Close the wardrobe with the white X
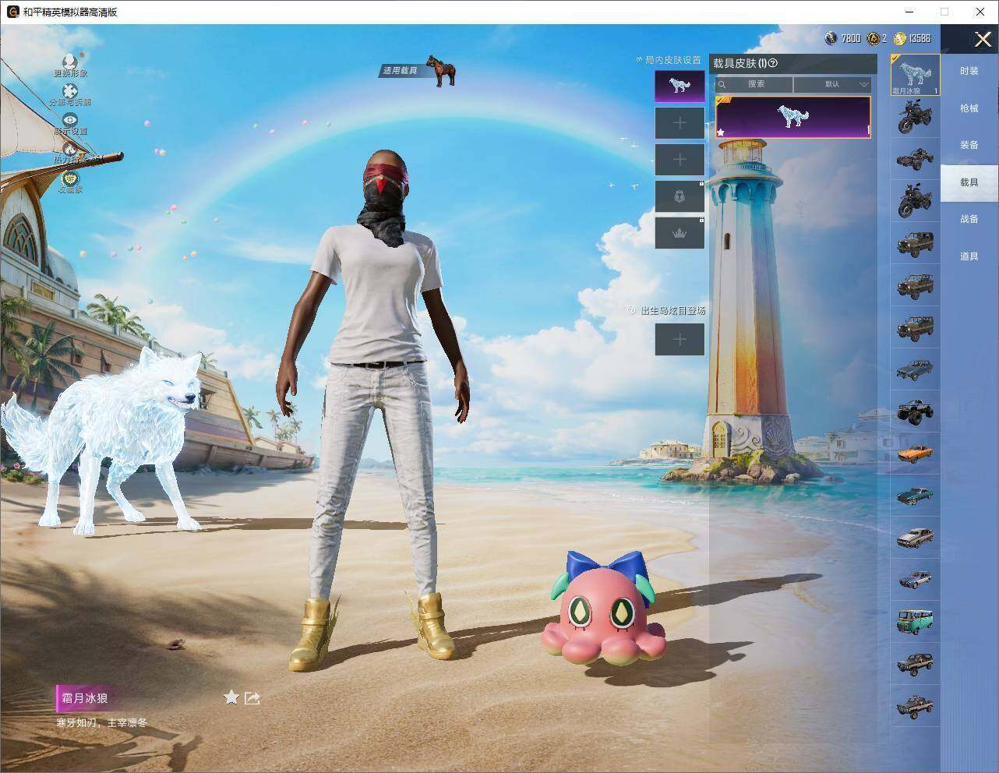The height and width of the screenshot is (773, 999). tap(983, 38)
